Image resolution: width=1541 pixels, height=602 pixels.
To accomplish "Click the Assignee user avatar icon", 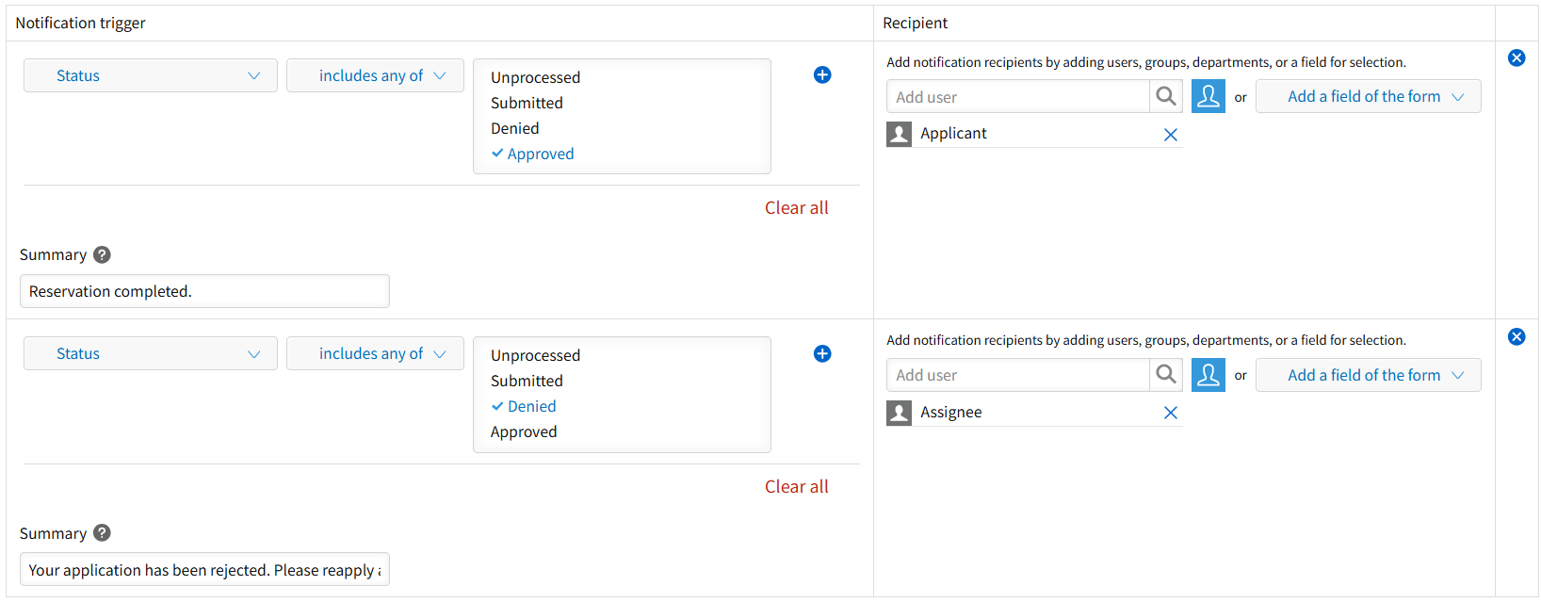I will pyautogui.click(x=900, y=413).
